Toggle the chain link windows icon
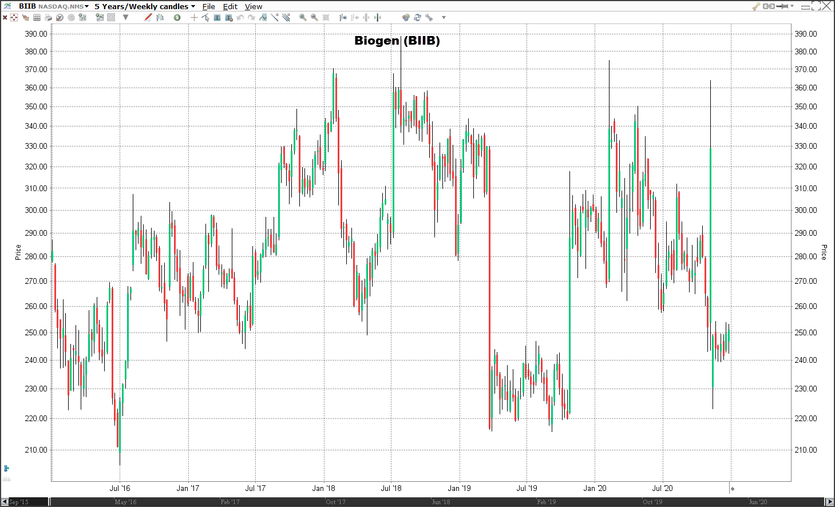Viewport: 835px width, 507px height. 769,6
